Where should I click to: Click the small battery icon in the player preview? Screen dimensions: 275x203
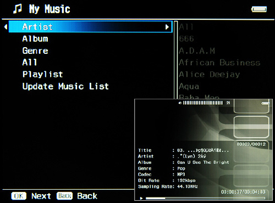(266, 104)
